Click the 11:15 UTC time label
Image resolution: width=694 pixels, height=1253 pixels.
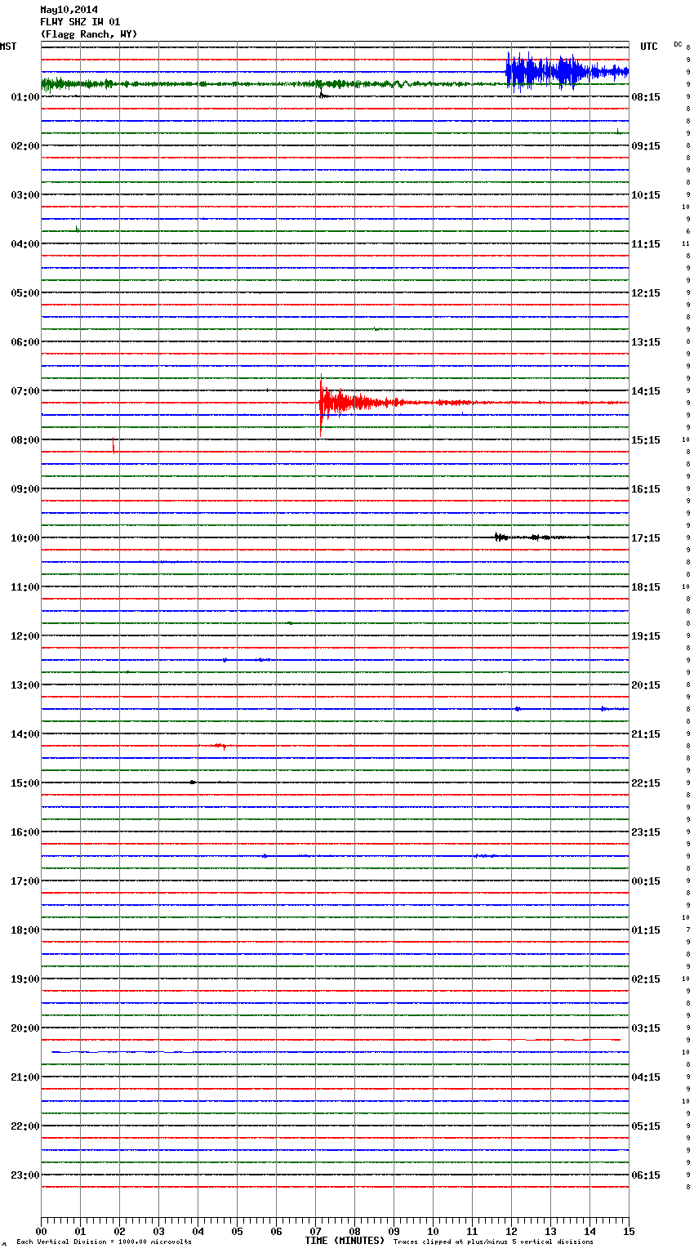(x=646, y=244)
